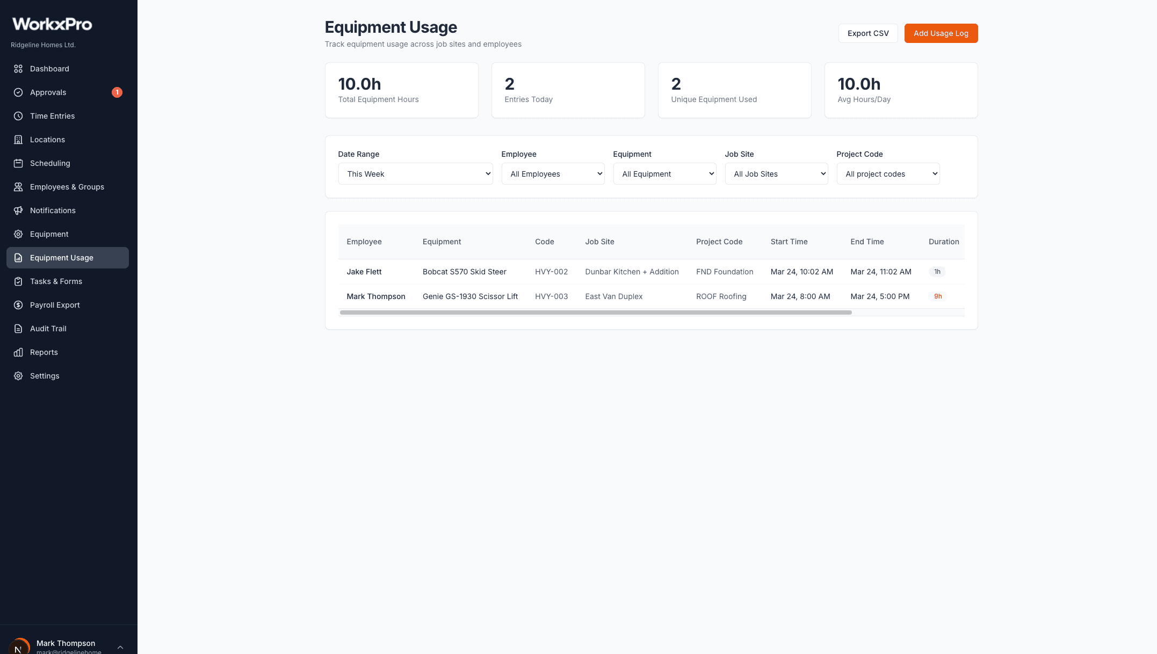
Task: Click the Notifications megaphone icon
Action: point(18,210)
